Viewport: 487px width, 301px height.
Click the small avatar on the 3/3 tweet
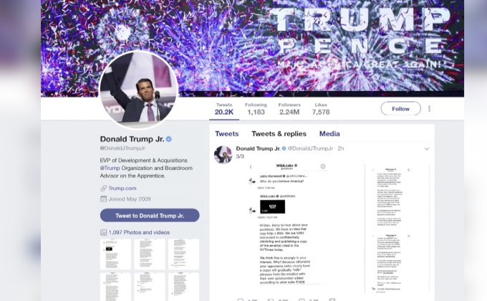223,154
